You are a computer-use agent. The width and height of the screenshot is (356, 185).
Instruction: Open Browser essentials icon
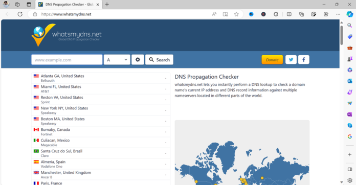[314, 14]
